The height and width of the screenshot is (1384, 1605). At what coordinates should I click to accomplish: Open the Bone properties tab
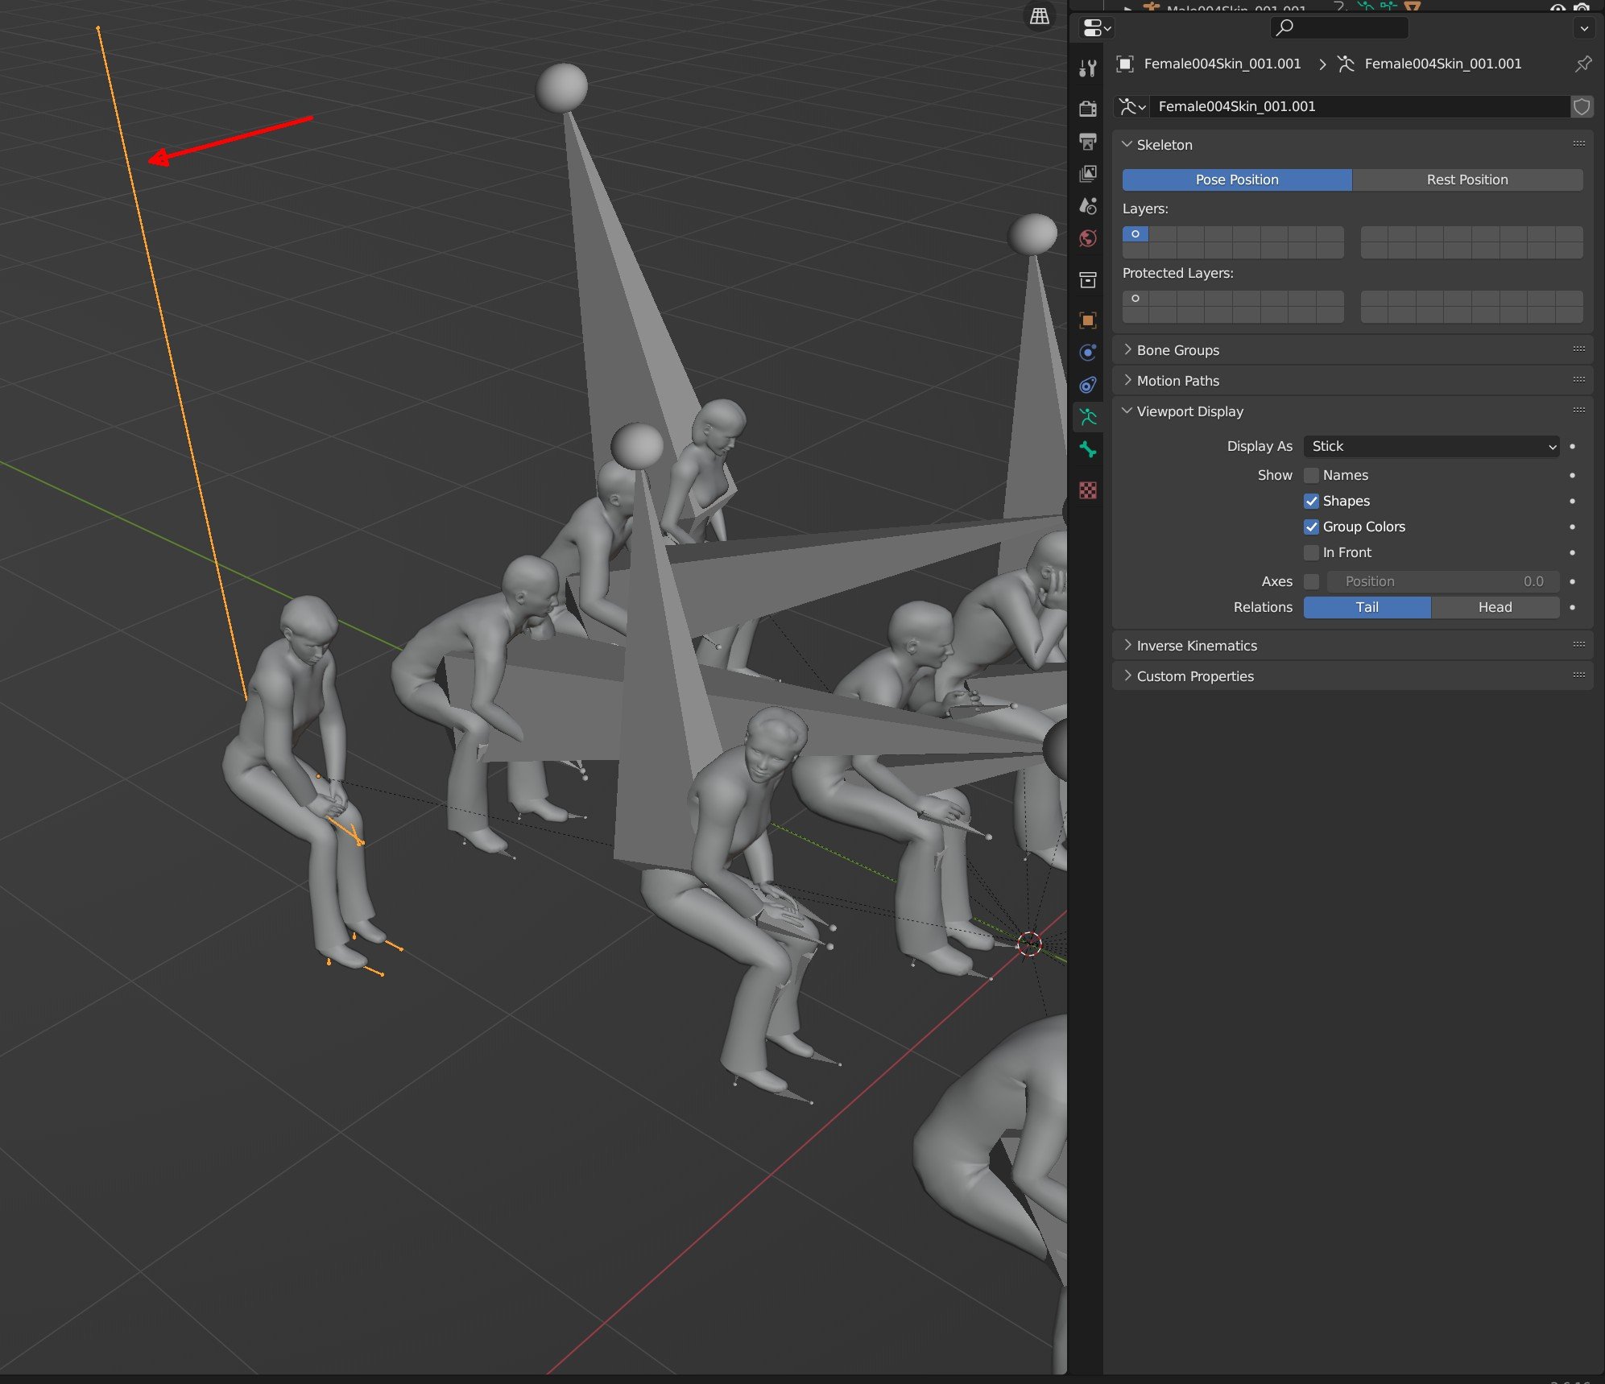(1088, 449)
